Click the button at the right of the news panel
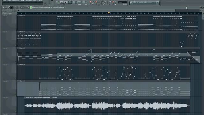The width and height of the screenshot is (204, 115). pyautogui.click(x=157, y=3)
